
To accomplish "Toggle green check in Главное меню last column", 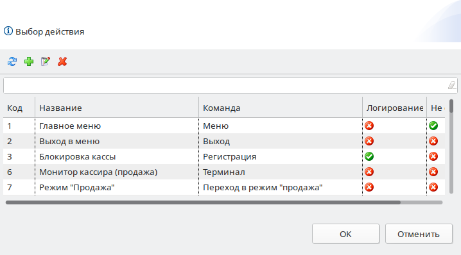I will [x=433, y=126].
